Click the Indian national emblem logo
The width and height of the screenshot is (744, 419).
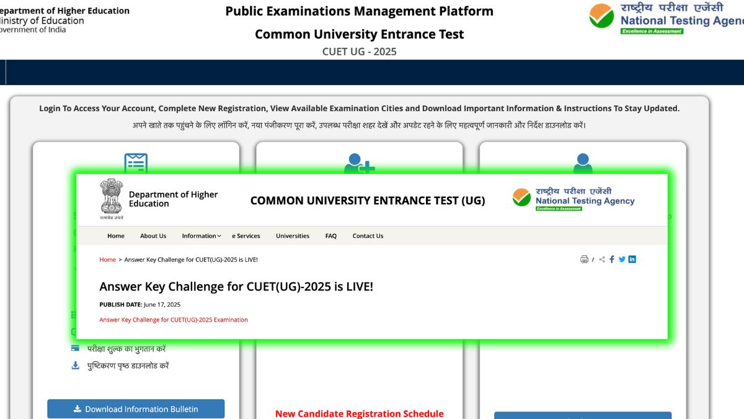pos(112,199)
